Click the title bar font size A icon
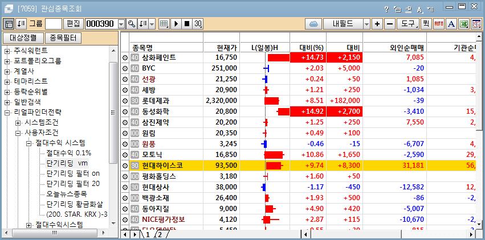 pyautogui.click(x=419, y=10)
